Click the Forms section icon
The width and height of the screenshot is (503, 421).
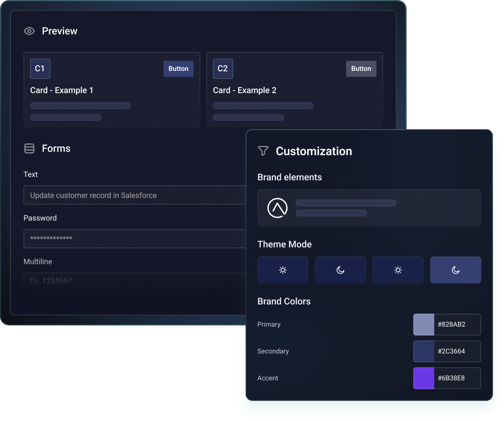coord(29,148)
